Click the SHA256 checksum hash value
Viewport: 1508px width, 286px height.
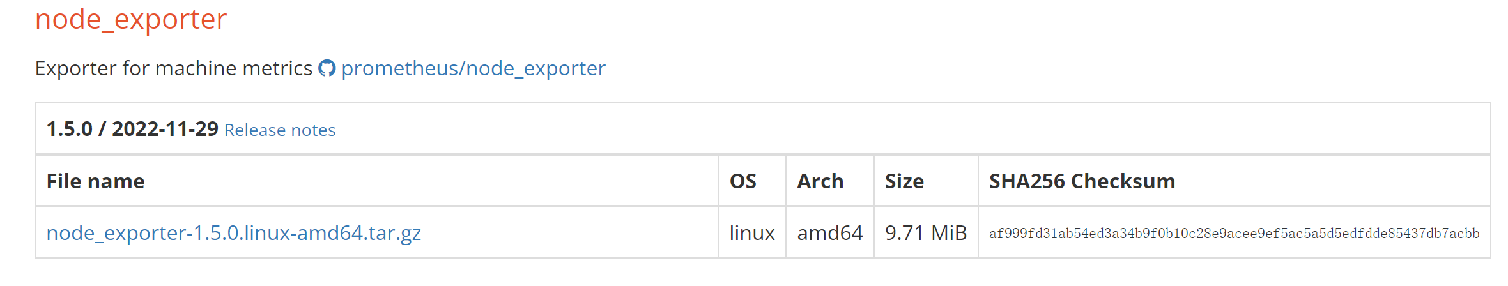pyautogui.click(x=1235, y=234)
